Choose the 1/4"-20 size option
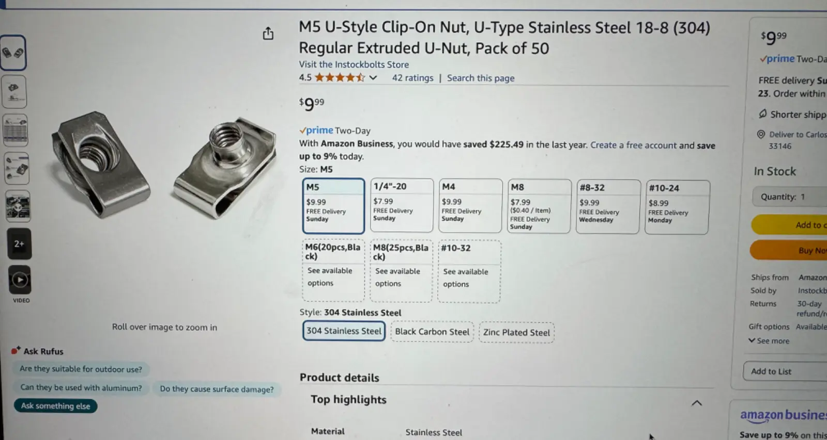This screenshot has width=827, height=440. [401, 205]
